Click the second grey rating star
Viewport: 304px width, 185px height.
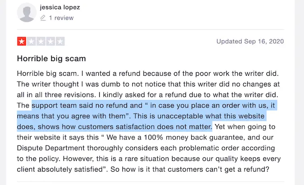click(x=31, y=41)
